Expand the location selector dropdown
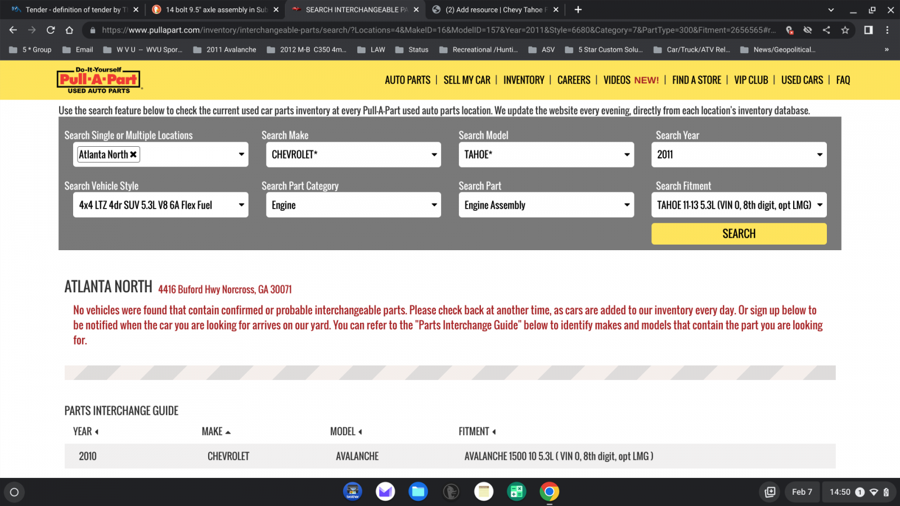Image resolution: width=900 pixels, height=506 pixels. 241,155
